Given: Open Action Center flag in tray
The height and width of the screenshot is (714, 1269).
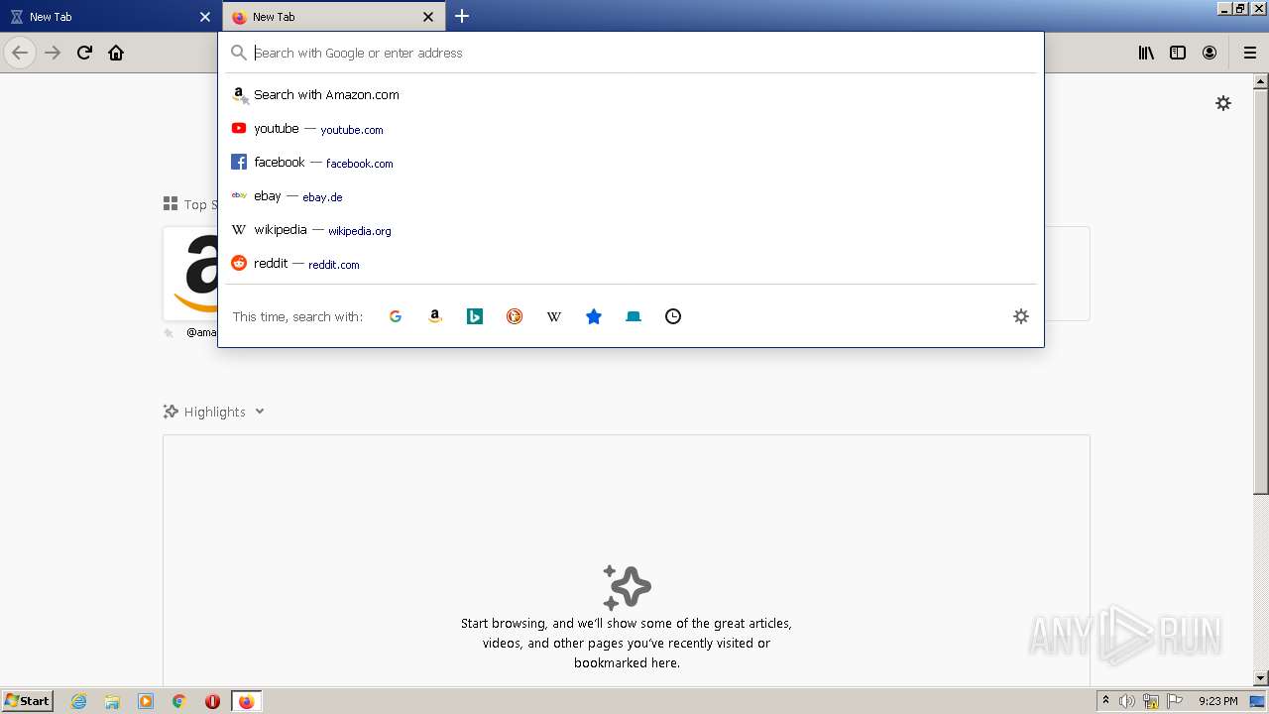Looking at the screenshot, I should tap(1174, 701).
